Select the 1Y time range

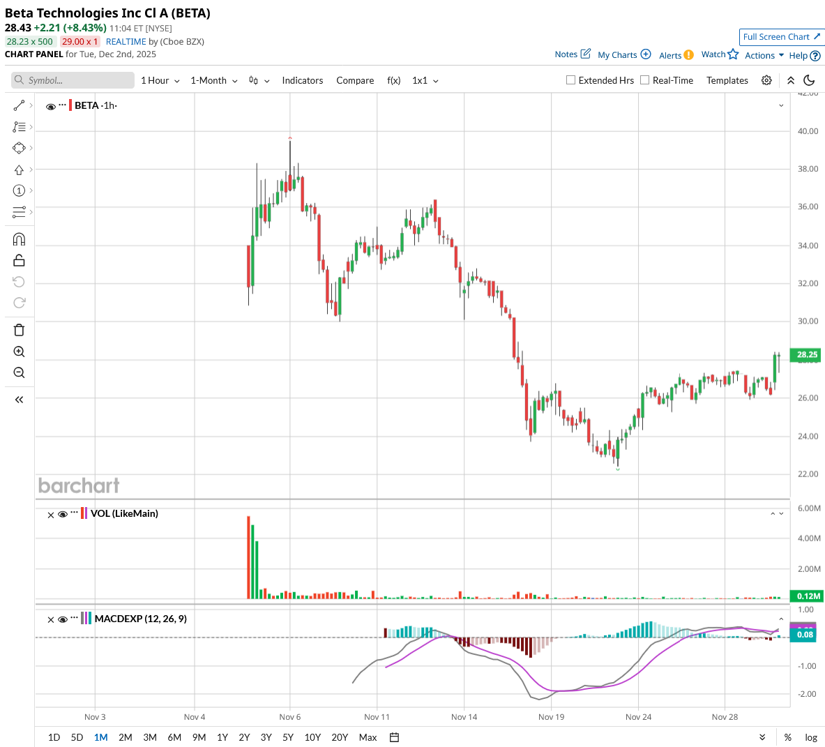tap(222, 737)
